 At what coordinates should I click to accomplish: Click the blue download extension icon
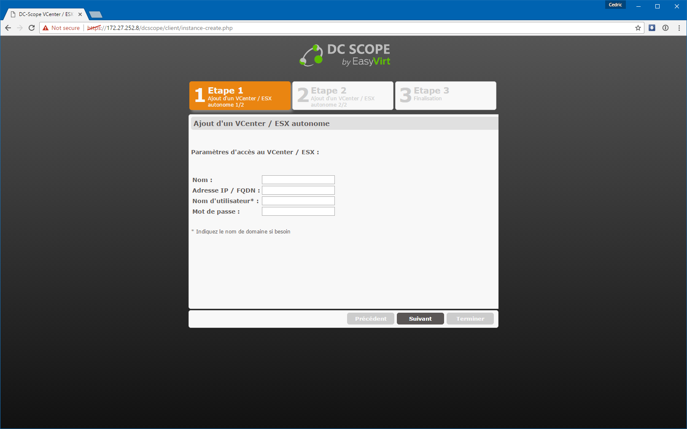(x=652, y=28)
